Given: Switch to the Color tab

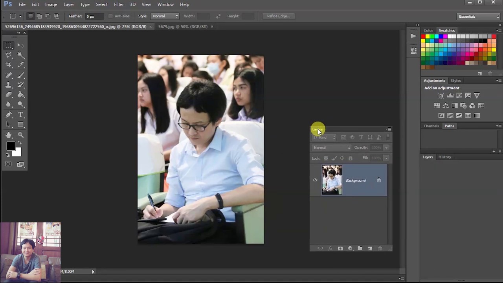Looking at the screenshot, I should [x=428, y=31].
